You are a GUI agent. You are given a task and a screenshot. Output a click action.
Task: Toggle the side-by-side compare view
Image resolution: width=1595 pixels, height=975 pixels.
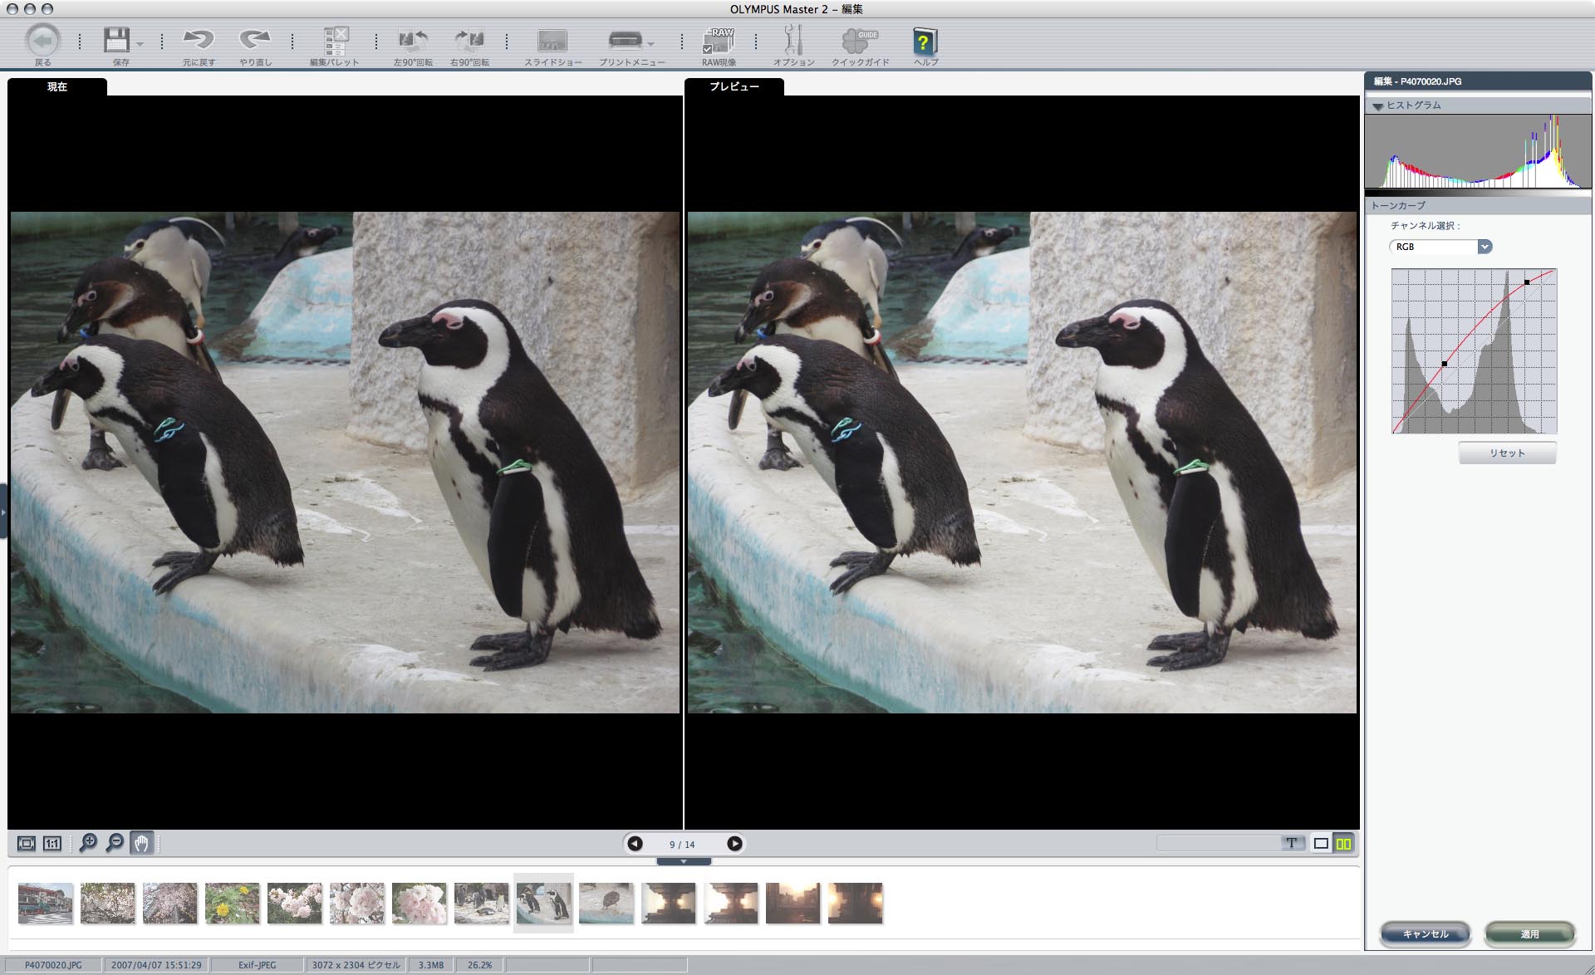pyautogui.click(x=1343, y=843)
